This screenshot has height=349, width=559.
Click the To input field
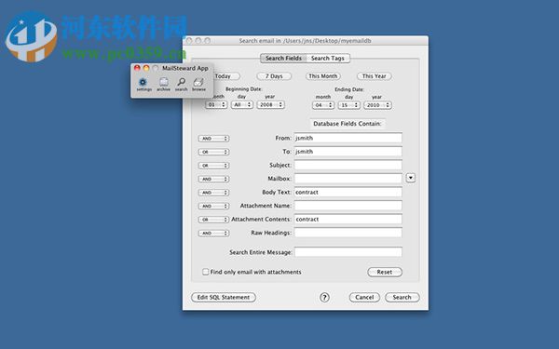tap(348, 152)
